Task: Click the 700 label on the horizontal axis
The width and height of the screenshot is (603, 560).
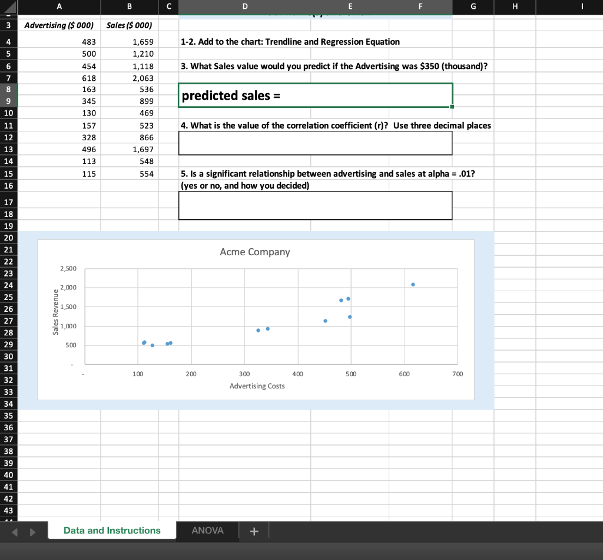Action: point(457,374)
